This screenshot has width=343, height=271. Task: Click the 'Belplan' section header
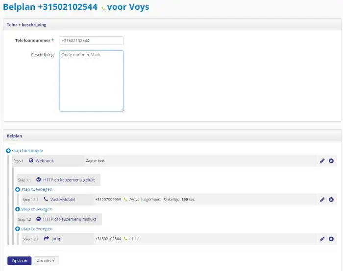[14, 136]
